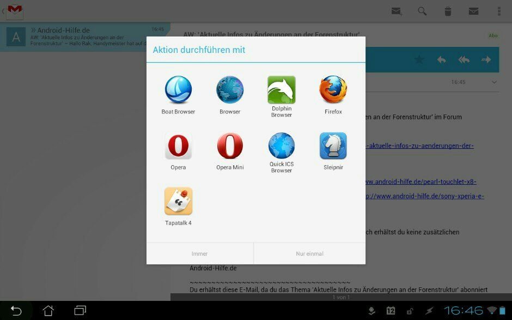512x320 pixels.
Task: Tap the Android back button
Action: (x=16, y=311)
